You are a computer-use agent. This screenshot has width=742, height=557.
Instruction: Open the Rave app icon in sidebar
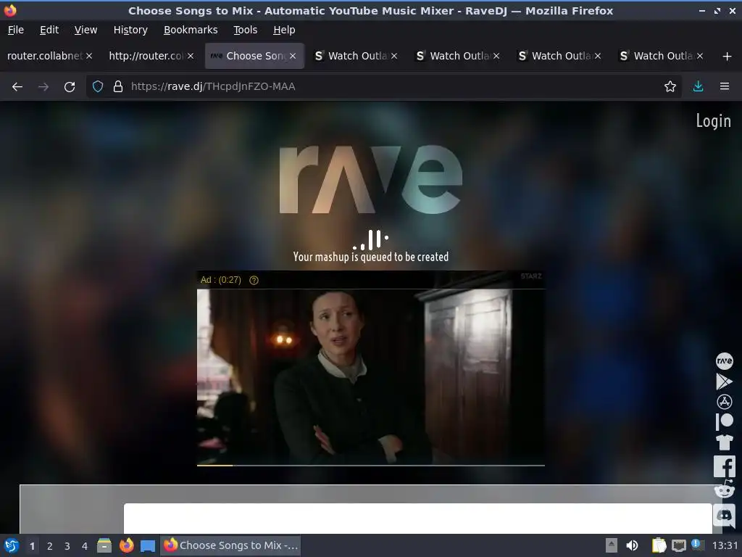tap(724, 361)
